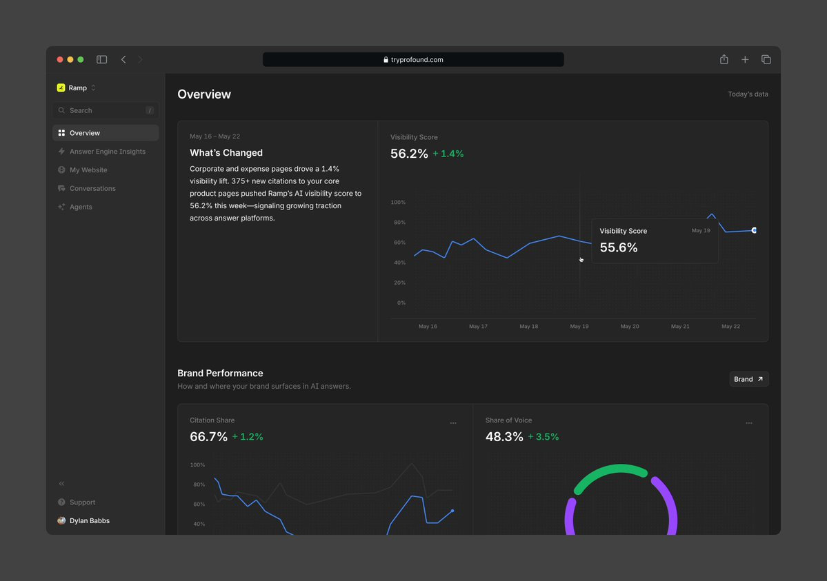Viewport: 827px width, 581px height.
Task: Click the 48.3% Share of Voice value
Action: pyautogui.click(x=504, y=436)
